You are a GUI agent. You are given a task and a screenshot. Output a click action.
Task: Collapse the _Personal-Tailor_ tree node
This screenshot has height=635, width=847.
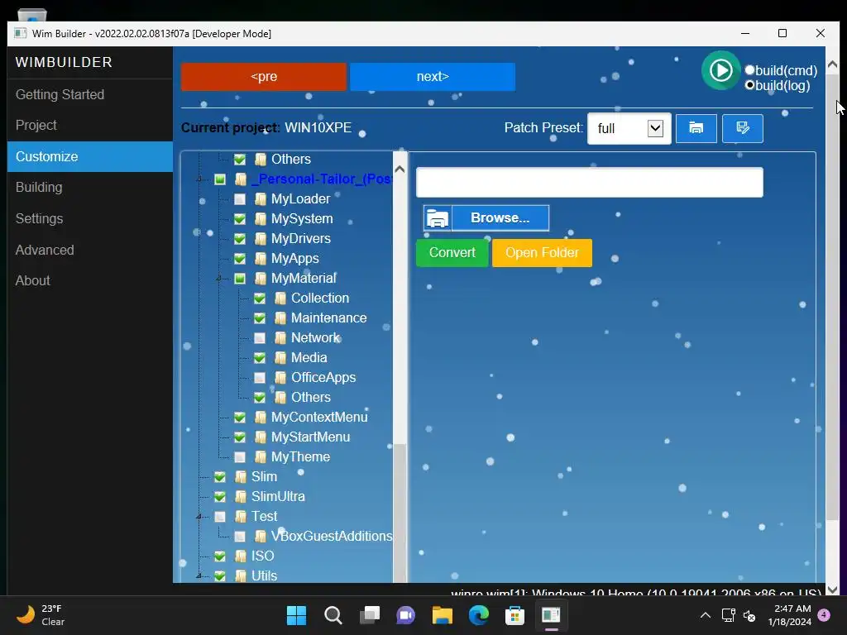coord(199,179)
